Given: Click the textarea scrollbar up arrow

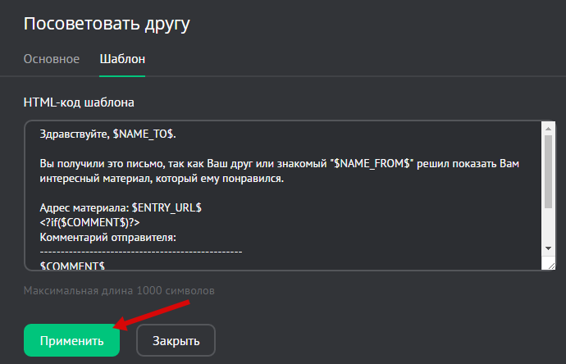Looking at the screenshot, I should click(x=548, y=129).
